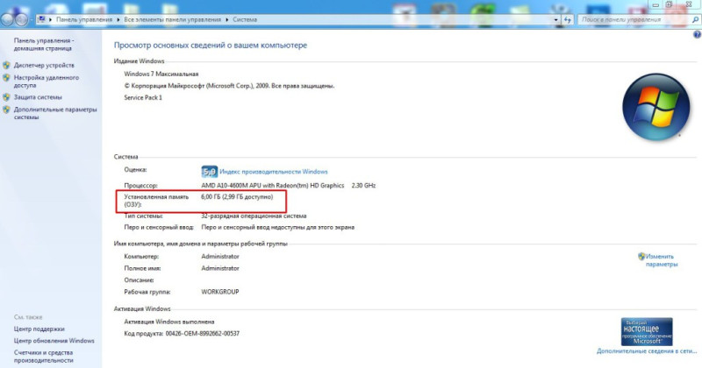
Task: Click the computer icon in address bar
Action: 41,19
